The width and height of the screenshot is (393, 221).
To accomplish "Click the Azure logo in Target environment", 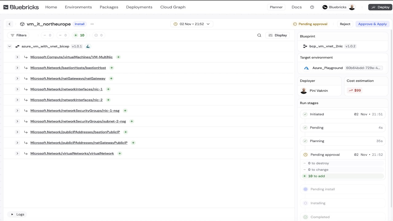I will point(306,68).
